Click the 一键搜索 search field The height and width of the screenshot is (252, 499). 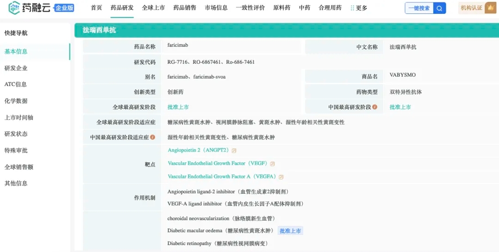[419, 8]
